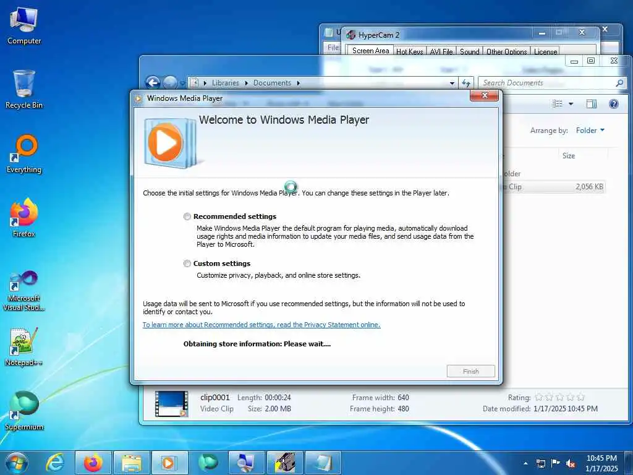This screenshot has width=633, height=475.
Task: Open the Recycle Bin desktop icon
Action: [x=24, y=90]
